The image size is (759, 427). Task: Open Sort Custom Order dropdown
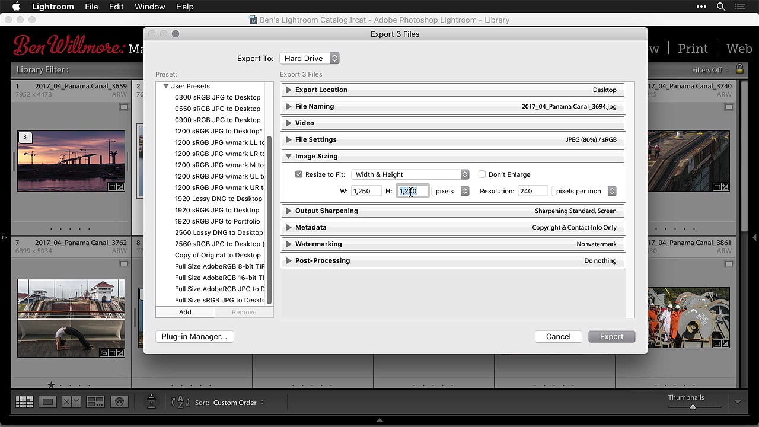coord(239,403)
